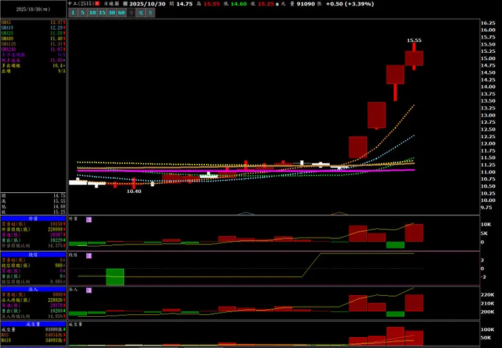Screen dimensions: 502x348
Task: Select the SMA120 legend row
Action: point(33,44)
